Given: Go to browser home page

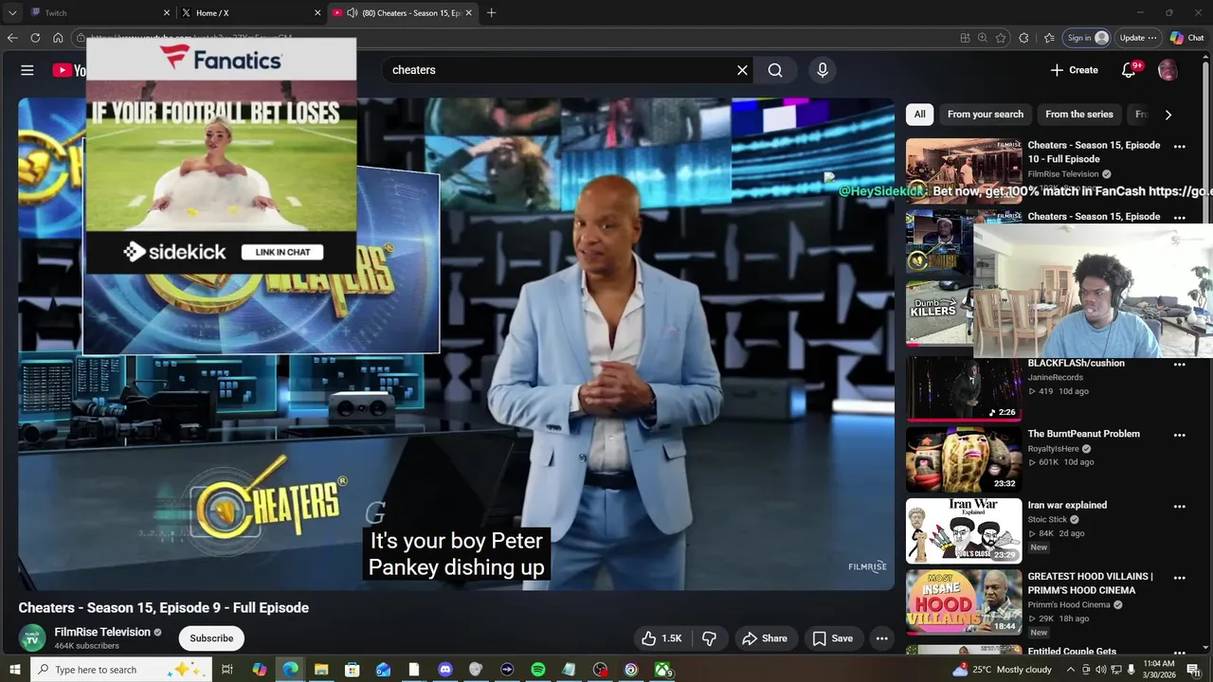Looking at the screenshot, I should (58, 38).
